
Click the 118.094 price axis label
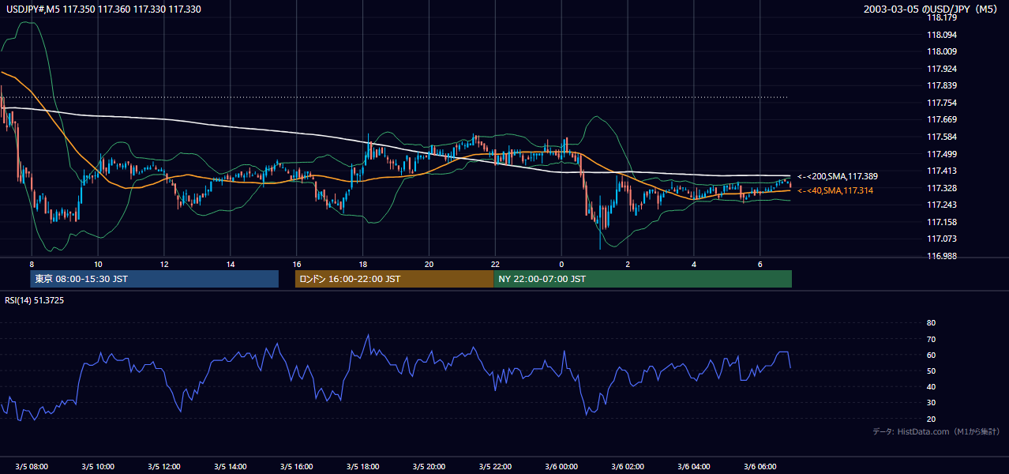click(941, 35)
